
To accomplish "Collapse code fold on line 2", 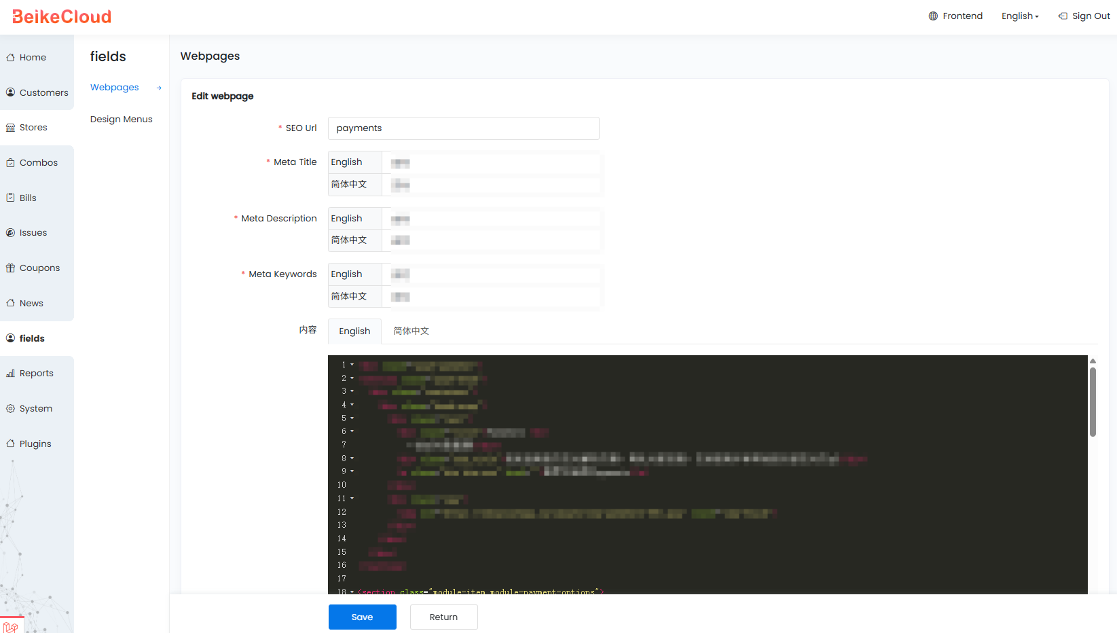I will pos(352,378).
